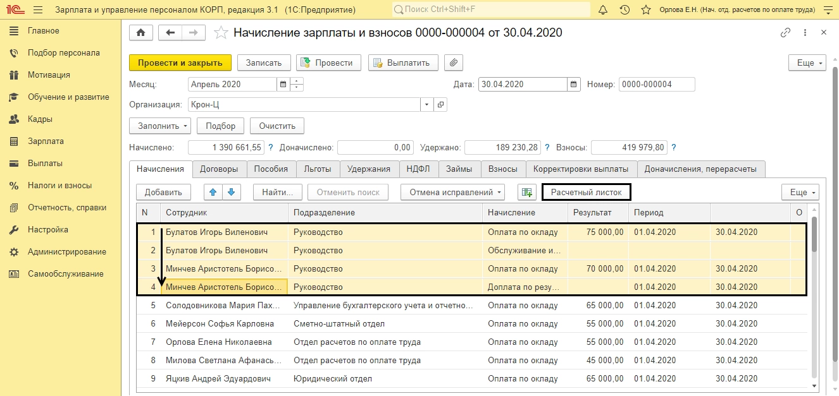The width and height of the screenshot is (839, 396).
Task: Click the Номер input field
Action: [x=656, y=84]
